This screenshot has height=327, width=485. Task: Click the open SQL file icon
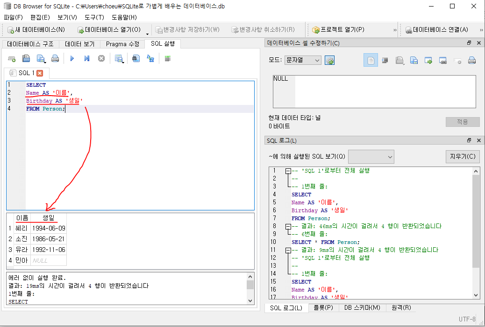(26, 58)
